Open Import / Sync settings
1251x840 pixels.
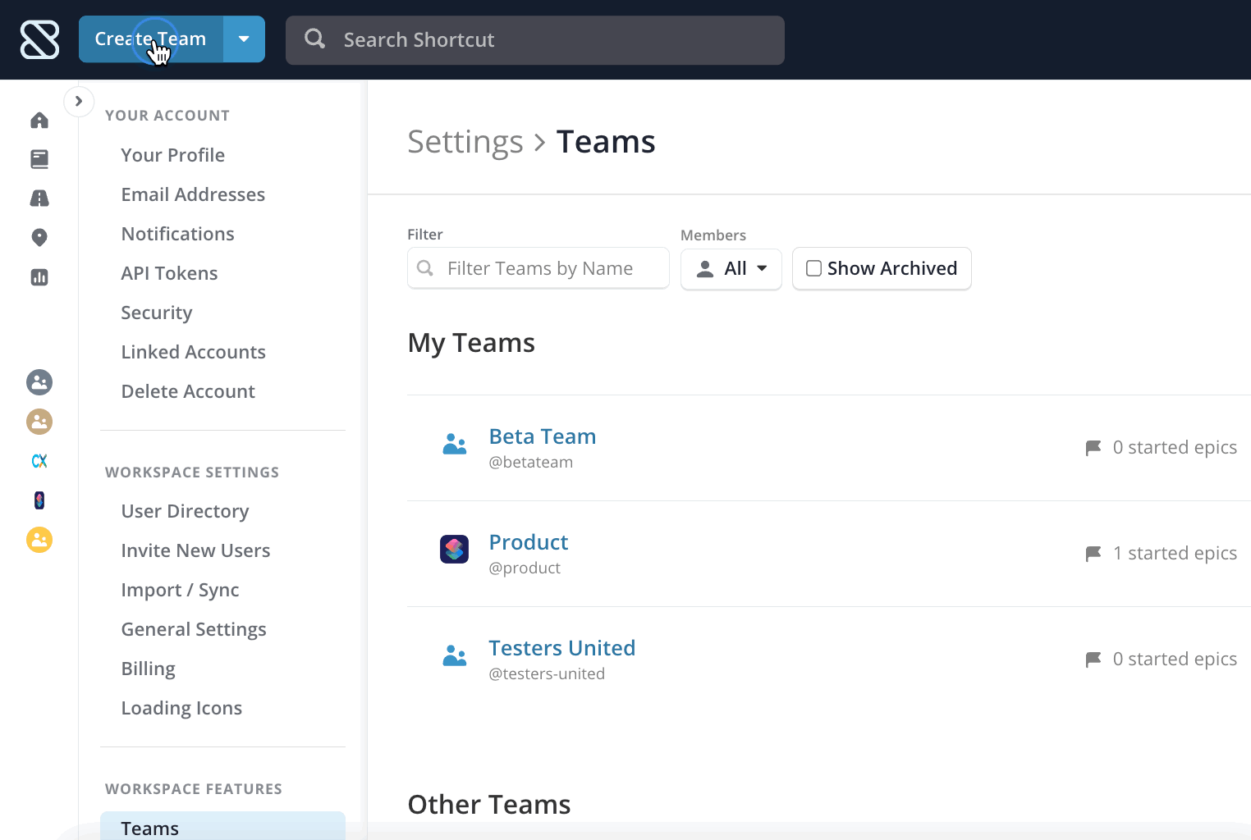(180, 590)
